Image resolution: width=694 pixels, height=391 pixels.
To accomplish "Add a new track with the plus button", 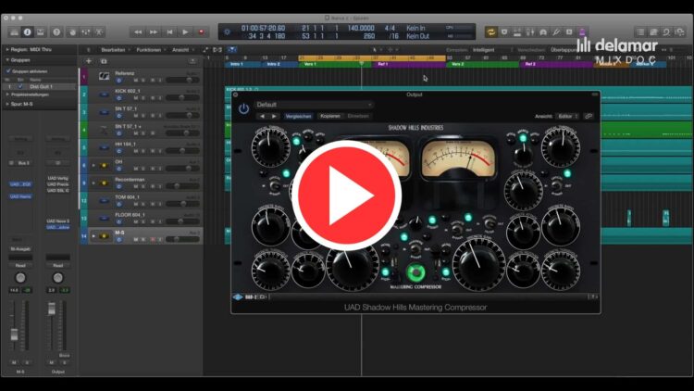I will (89, 61).
